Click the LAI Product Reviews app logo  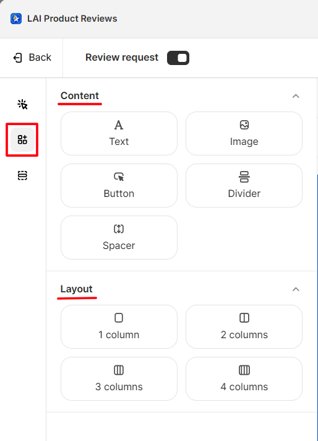tap(16, 19)
